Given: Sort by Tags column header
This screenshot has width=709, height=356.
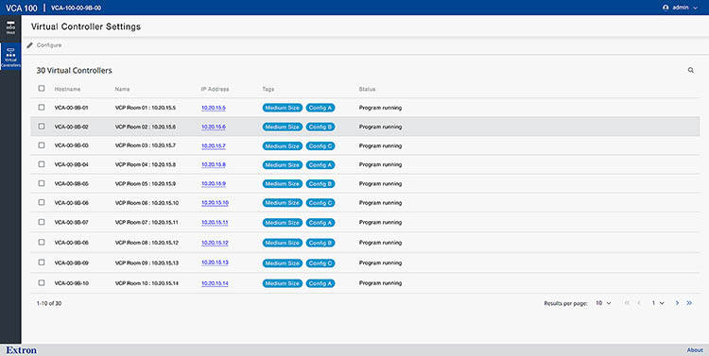Looking at the screenshot, I should click(268, 89).
